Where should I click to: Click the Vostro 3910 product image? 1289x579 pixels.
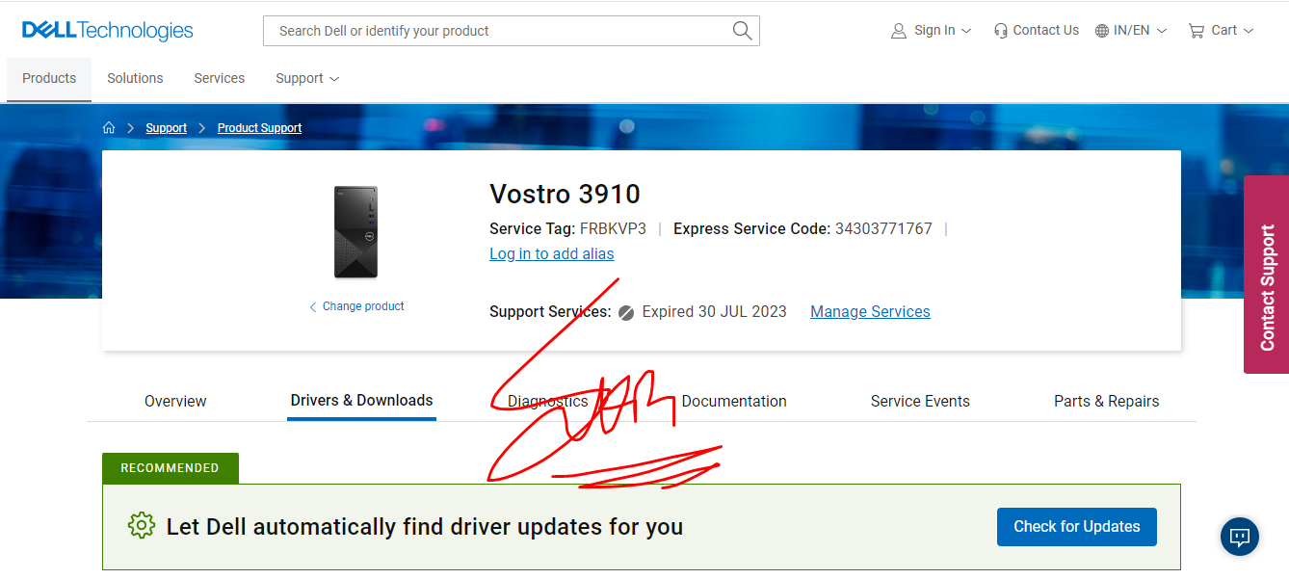(355, 231)
